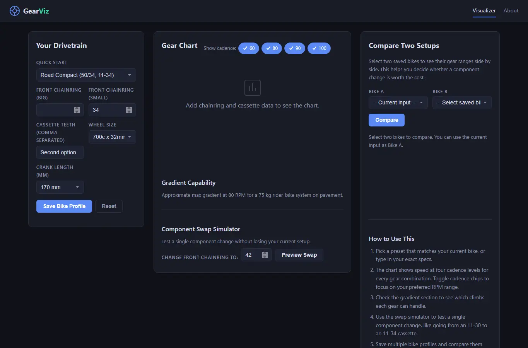This screenshot has width=528, height=348.
Task: Open the Bike B saved bike dropdown
Action: (x=462, y=102)
